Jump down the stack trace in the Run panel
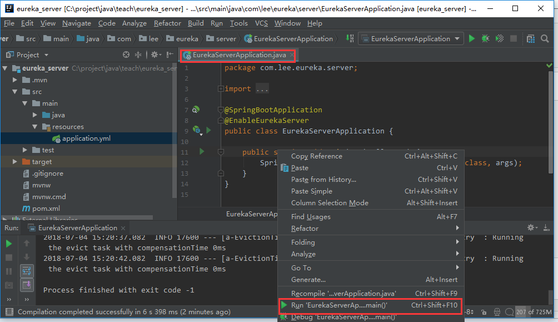Viewport: 558px width, 322px height. click(x=27, y=257)
